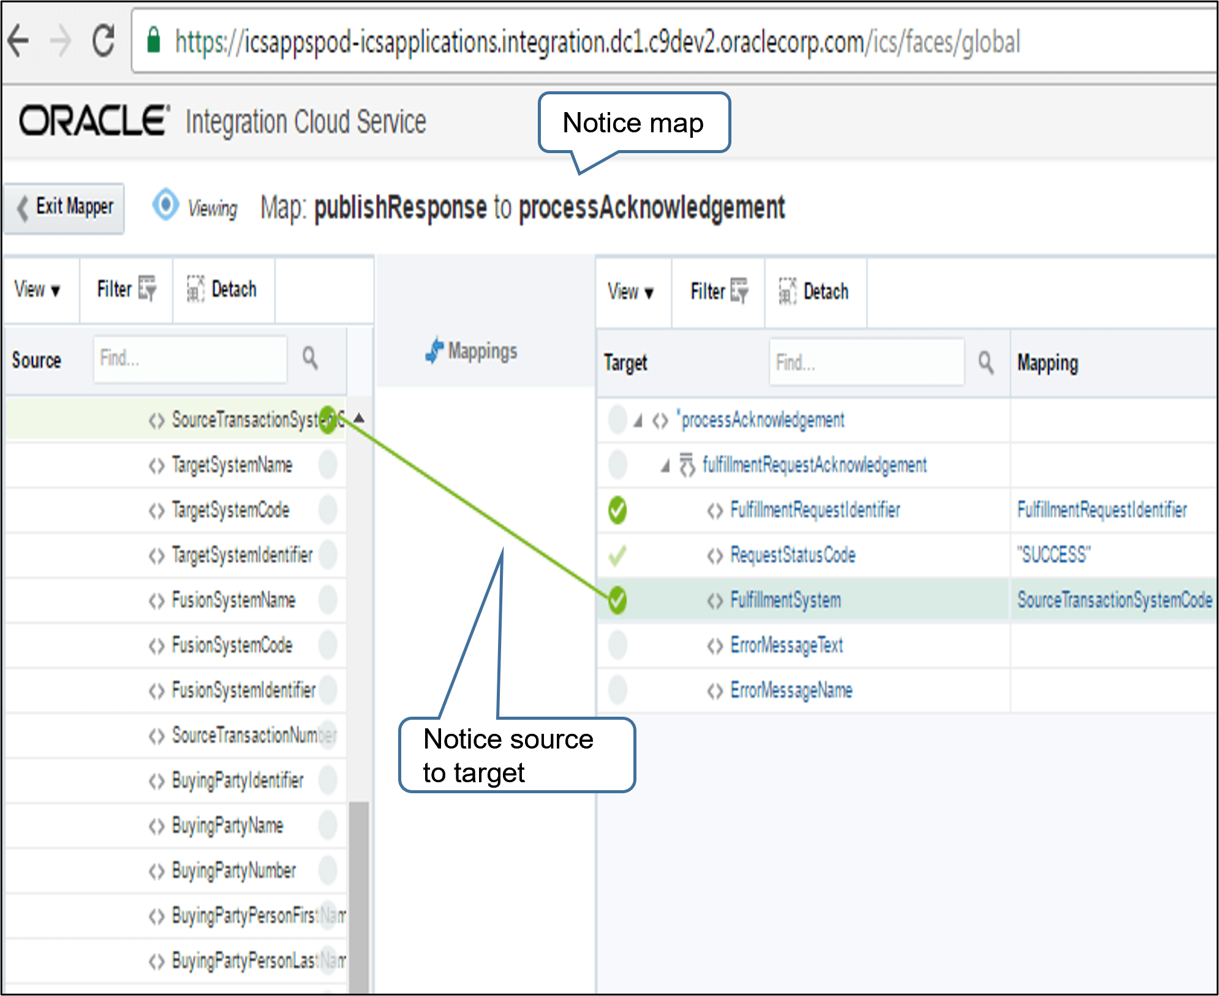Screen dimensions: 1219x996
Task: Click the Exit Mapper button
Action: click(x=64, y=208)
